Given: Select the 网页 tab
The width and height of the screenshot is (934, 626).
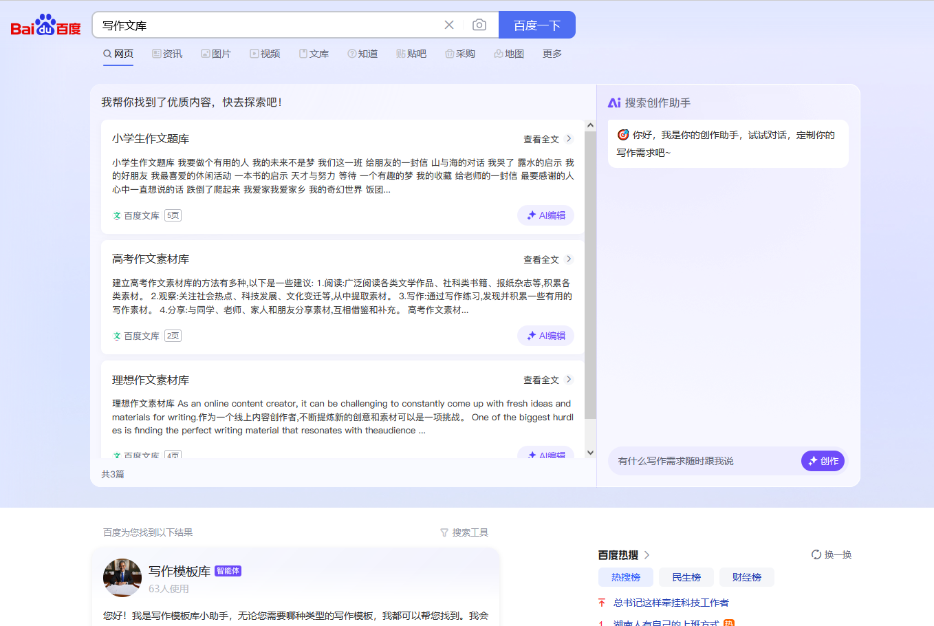Looking at the screenshot, I should coord(118,54).
